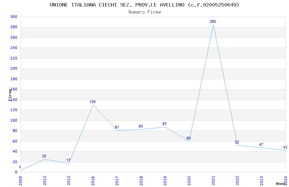This screenshot has width=289, height=187.
Task: Click x-axis year label 2012
Action: (x=69, y=181)
